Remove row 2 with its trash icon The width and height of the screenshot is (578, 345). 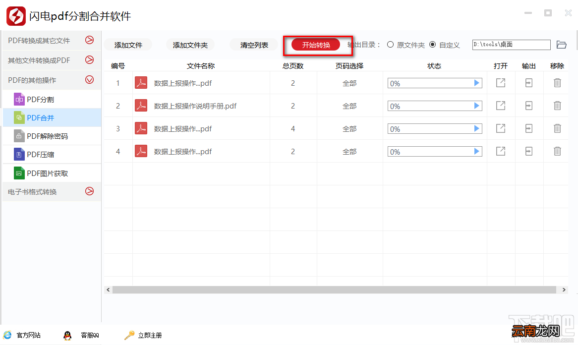pyautogui.click(x=557, y=106)
